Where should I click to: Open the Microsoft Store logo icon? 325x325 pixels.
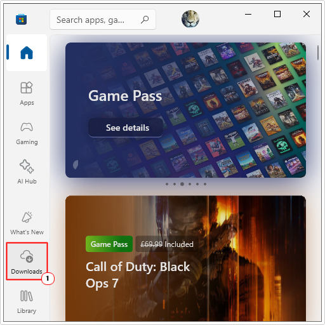click(x=21, y=20)
